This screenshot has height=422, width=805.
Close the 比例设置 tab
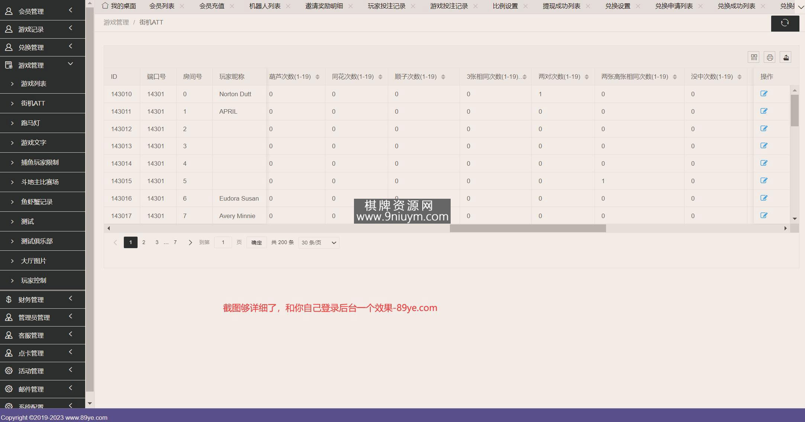(525, 6)
